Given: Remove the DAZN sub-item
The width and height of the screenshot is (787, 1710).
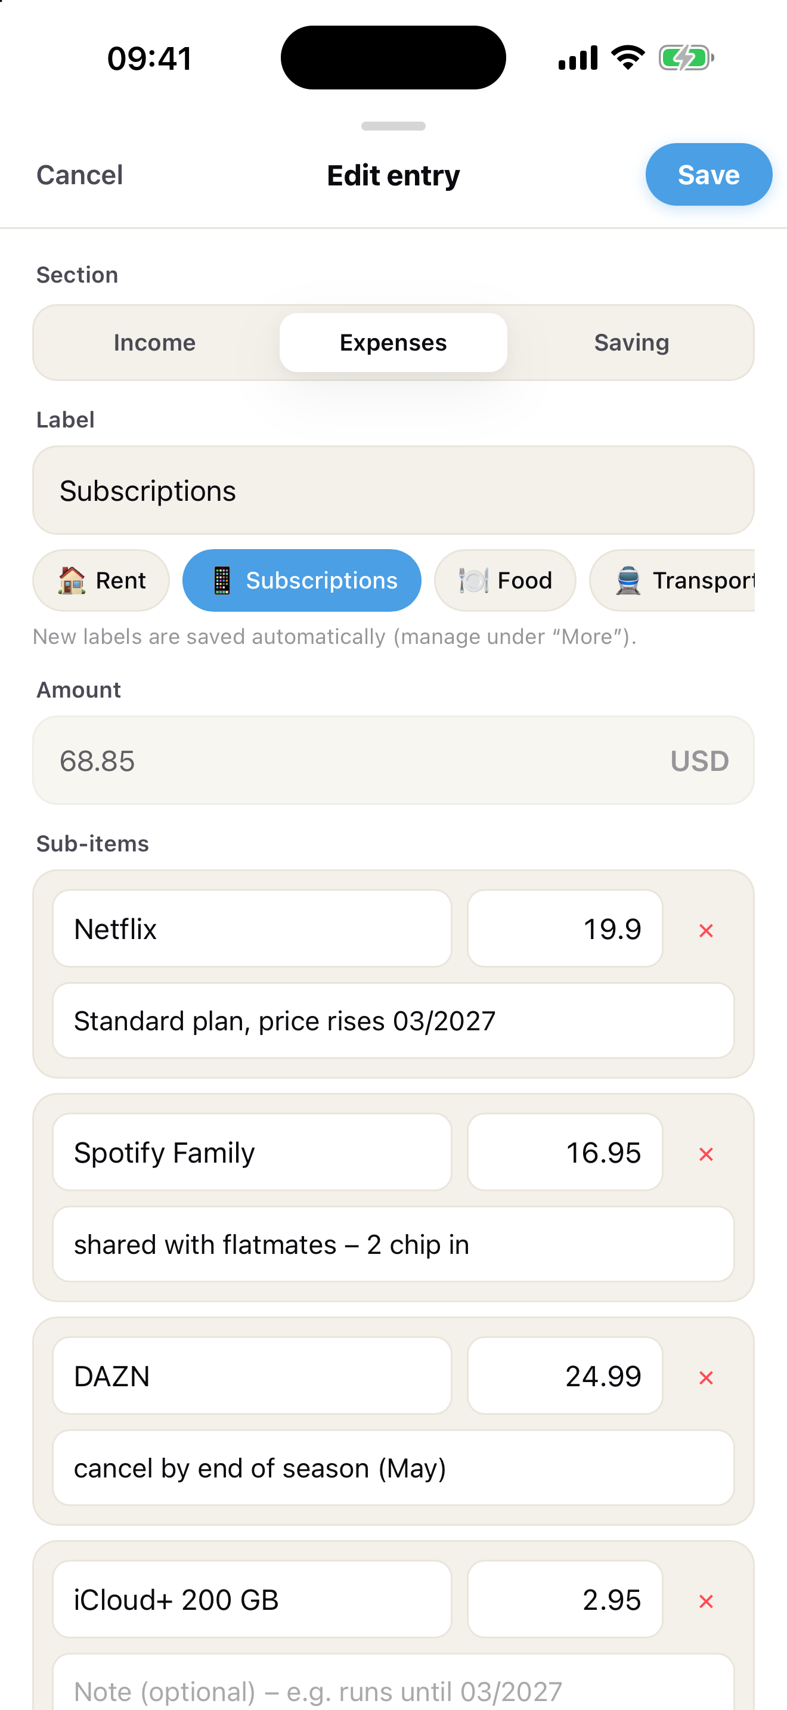Looking at the screenshot, I should click(x=705, y=1377).
